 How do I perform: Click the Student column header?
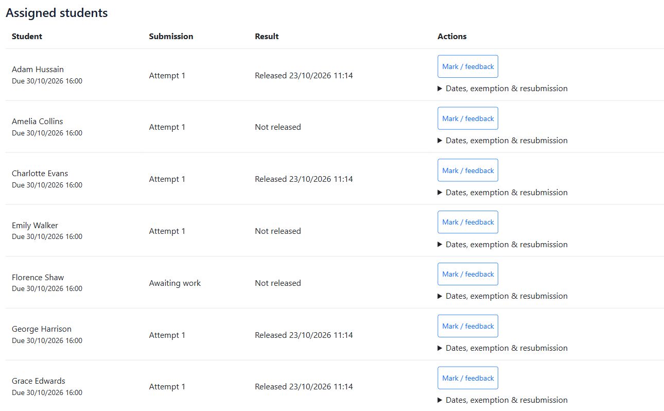[27, 37]
